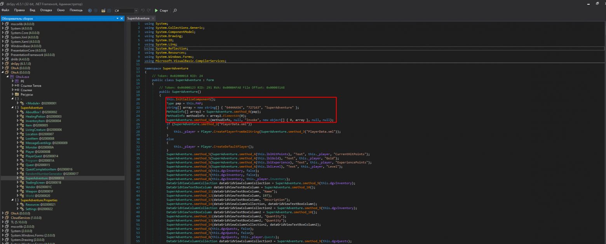Screen dimensions: 606x244
Task: Click the save all disk icon
Action: [109, 10]
